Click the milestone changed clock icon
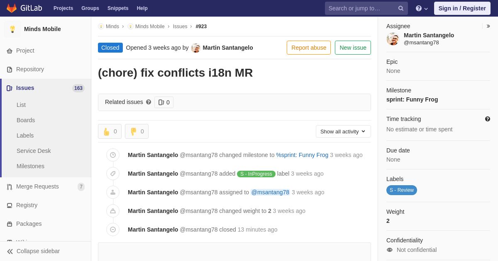The image size is (498, 261). tap(113, 155)
